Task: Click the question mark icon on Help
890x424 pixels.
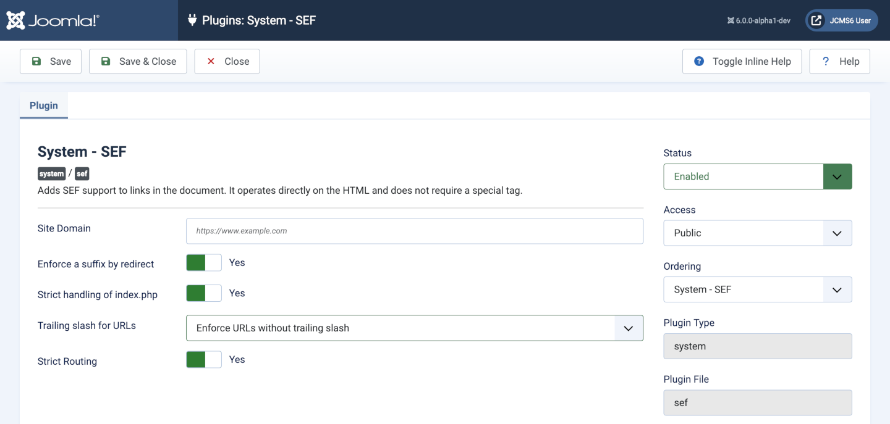Action: (x=826, y=61)
